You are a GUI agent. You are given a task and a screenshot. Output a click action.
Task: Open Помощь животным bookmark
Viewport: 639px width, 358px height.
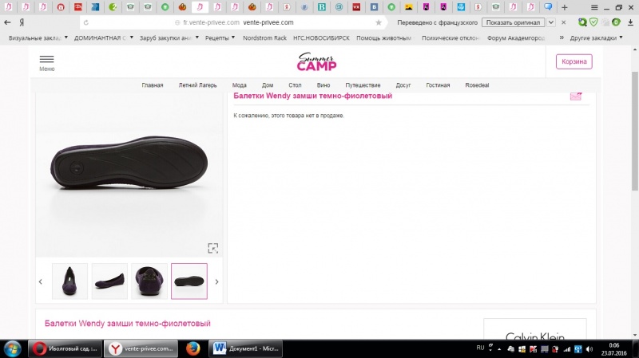point(384,37)
